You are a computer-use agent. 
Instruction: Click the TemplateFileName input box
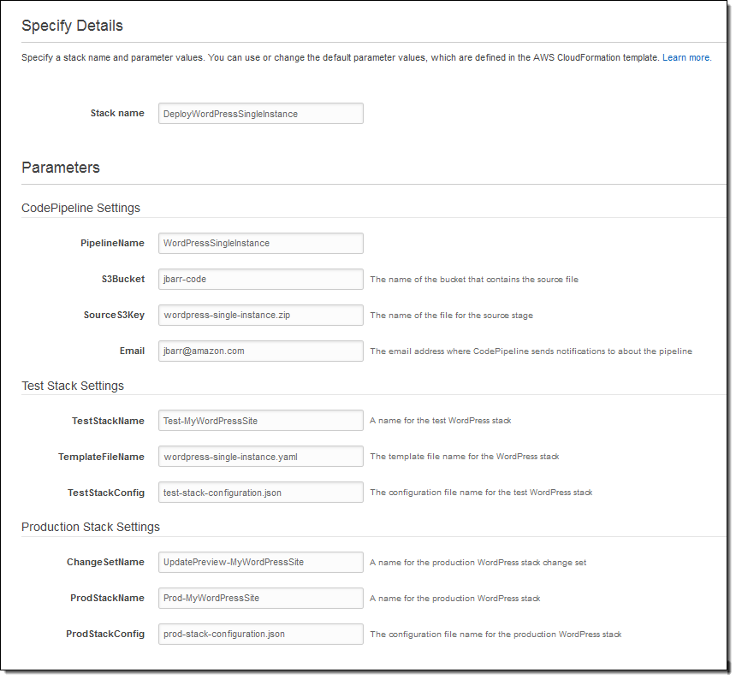point(260,457)
